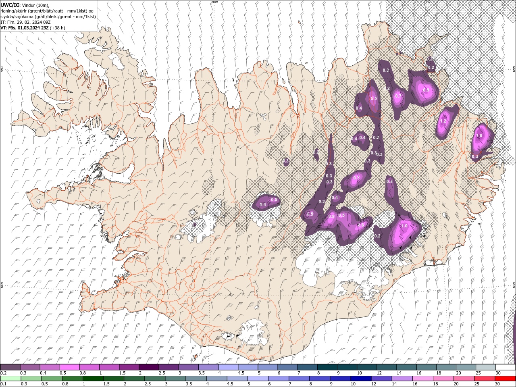Viewport: 516px width, 387px height.
Task: Click the red 30 swatch in lower legend row
Action: pos(505,379)
